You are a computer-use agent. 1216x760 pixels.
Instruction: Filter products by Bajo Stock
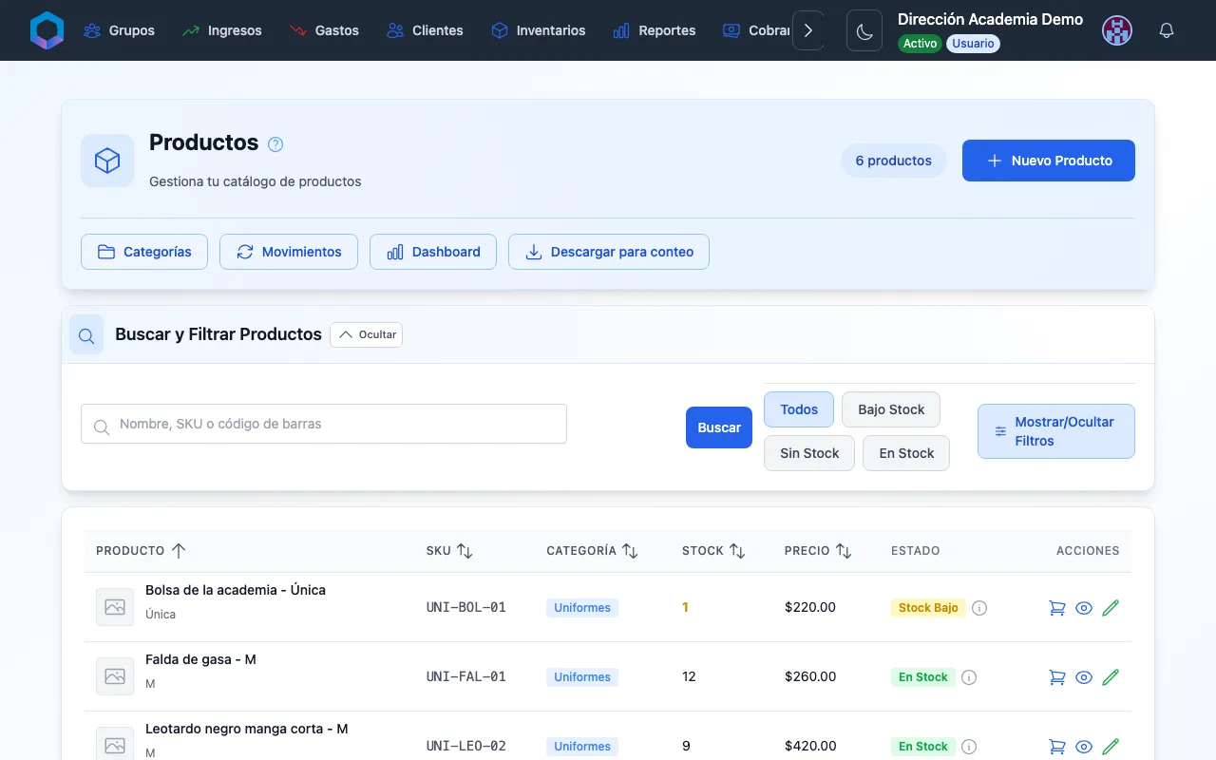(891, 409)
